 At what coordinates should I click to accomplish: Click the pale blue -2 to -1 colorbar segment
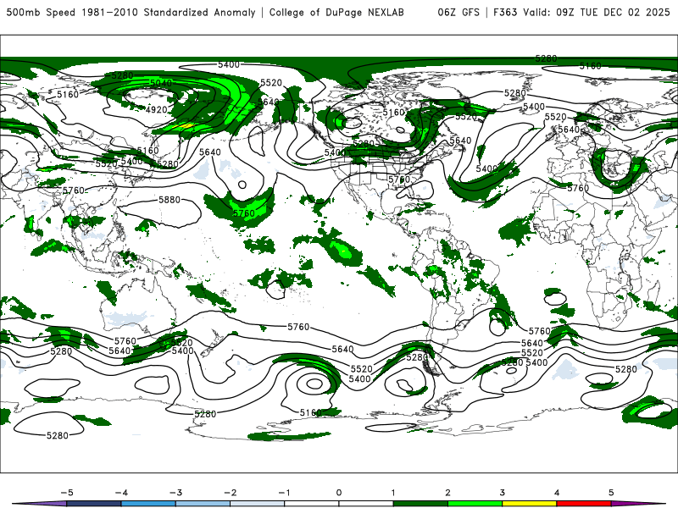(x=258, y=504)
